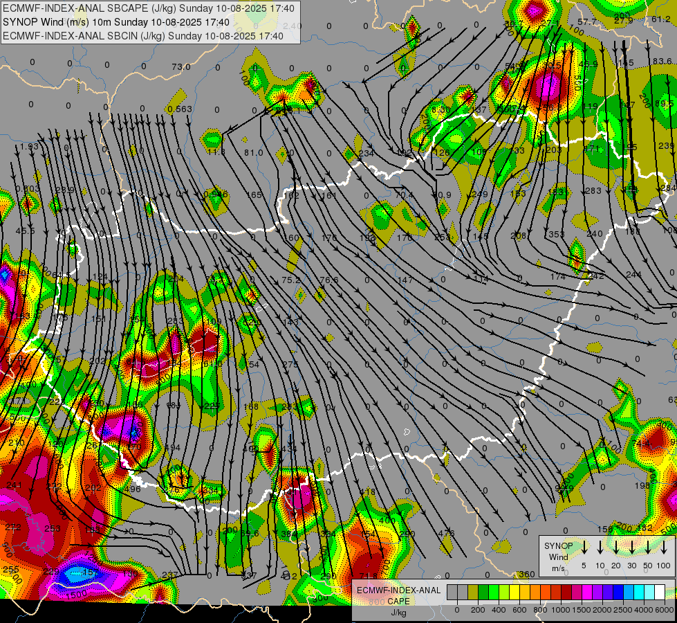Pick the dark green swatch in CAPE colorbar
This screenshot has height=623, width=677.
(x=483, y=592)
